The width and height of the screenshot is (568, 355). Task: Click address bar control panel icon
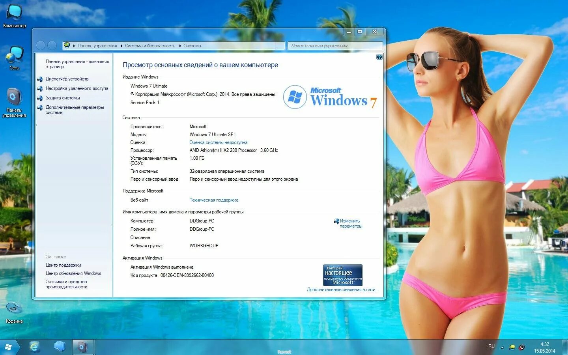67,45
